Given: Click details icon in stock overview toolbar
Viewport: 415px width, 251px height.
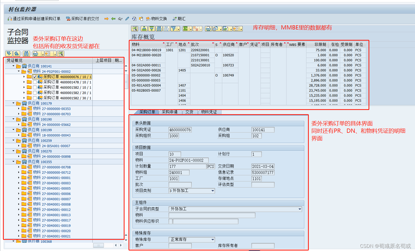Looking at the screenshot, I should 135,28.
